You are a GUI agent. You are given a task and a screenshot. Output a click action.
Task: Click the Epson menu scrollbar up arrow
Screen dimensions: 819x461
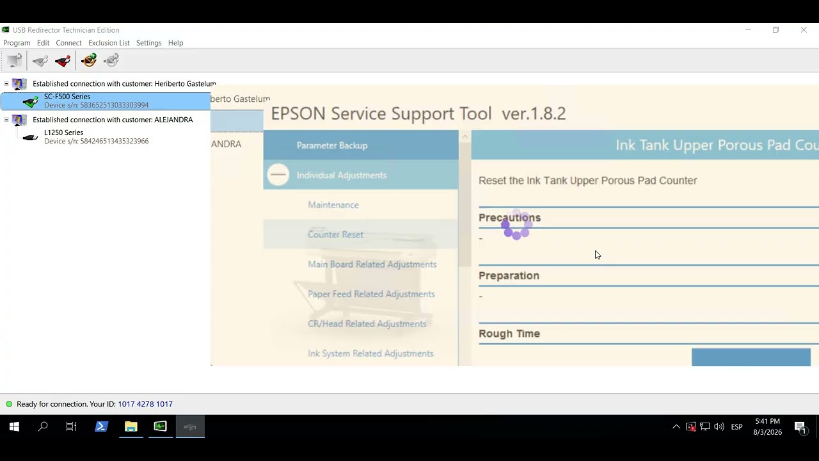click(x=465, y=136)
